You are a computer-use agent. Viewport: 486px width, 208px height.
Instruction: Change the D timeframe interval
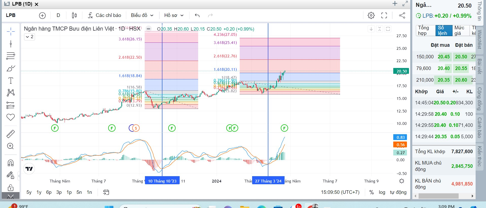[x=58, y=15]
